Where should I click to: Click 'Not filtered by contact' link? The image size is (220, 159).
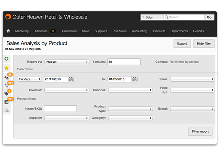point(184,62)
